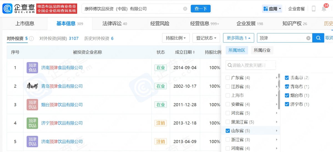The width and height of the screenshot is (333, 152).
Task: Focus the 请输入搜索关键词 region search field
Action: (251, 65)
